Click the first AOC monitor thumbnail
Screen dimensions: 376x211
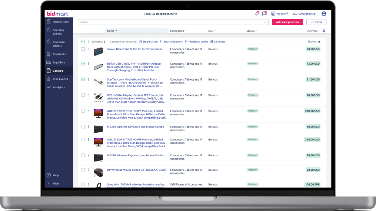point(98,114)
